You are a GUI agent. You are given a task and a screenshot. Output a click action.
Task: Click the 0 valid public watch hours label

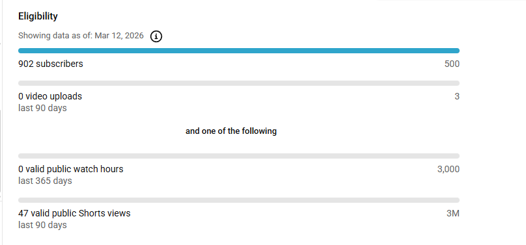[x=71, y=169]
